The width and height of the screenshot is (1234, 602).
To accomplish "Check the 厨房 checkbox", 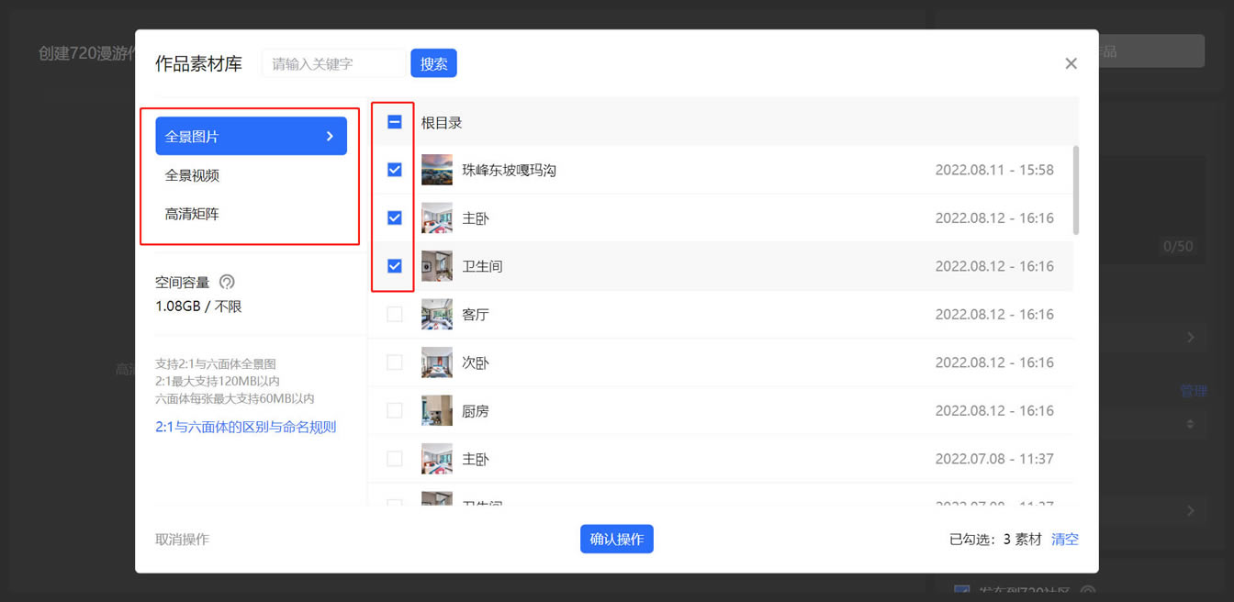I will pos(395,410).
